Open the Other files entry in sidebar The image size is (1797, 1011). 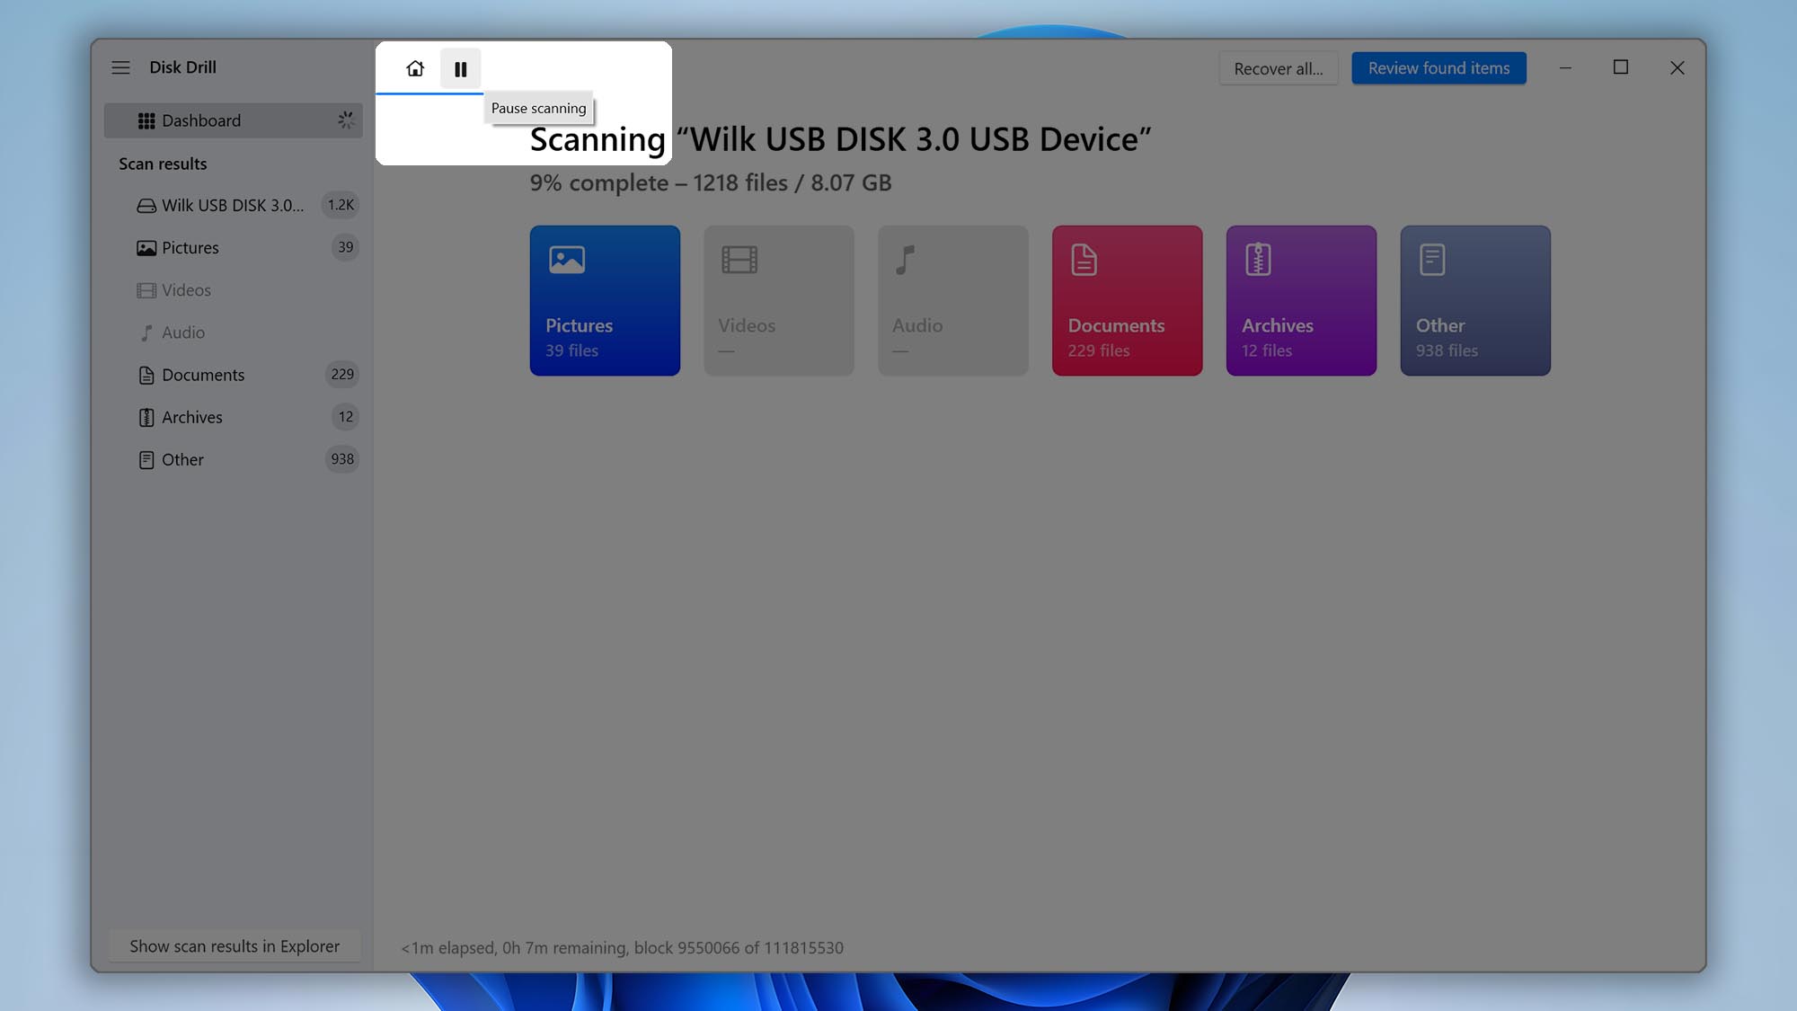pyautogui.click(x=181, y=459)
